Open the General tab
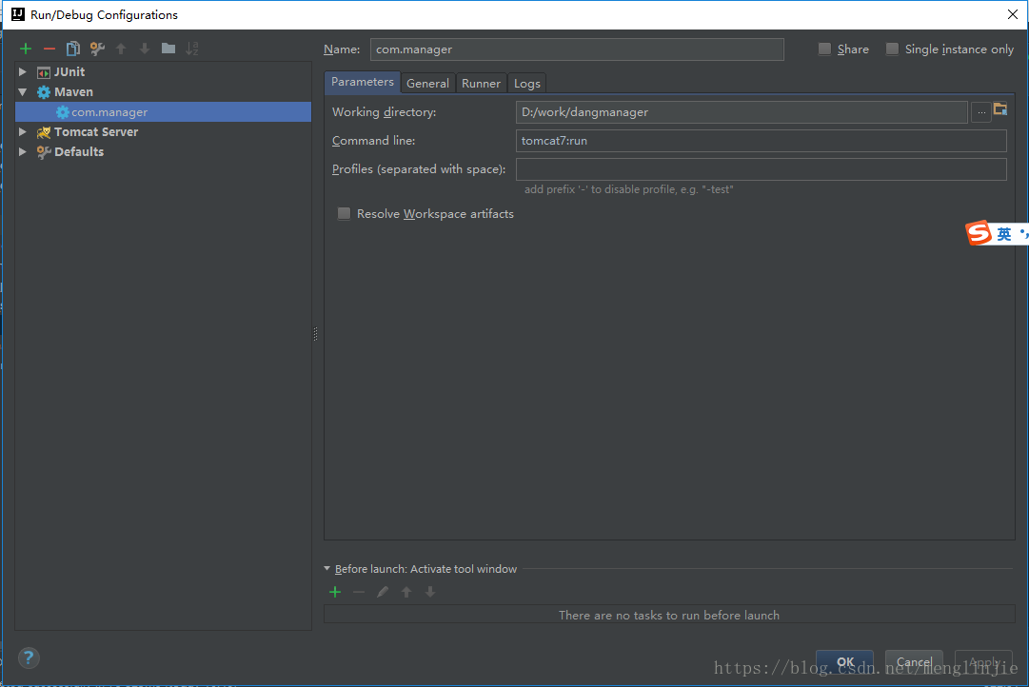1029x687 pixels. click(427, 84)
